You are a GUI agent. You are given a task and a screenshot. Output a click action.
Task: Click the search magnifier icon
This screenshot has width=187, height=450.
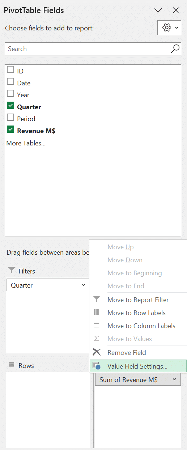pos(175,49)
